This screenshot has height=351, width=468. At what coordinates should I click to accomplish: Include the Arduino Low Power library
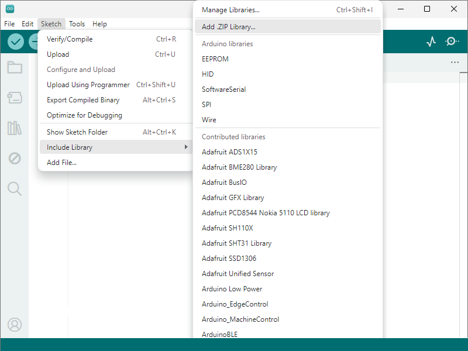(288, 289)
